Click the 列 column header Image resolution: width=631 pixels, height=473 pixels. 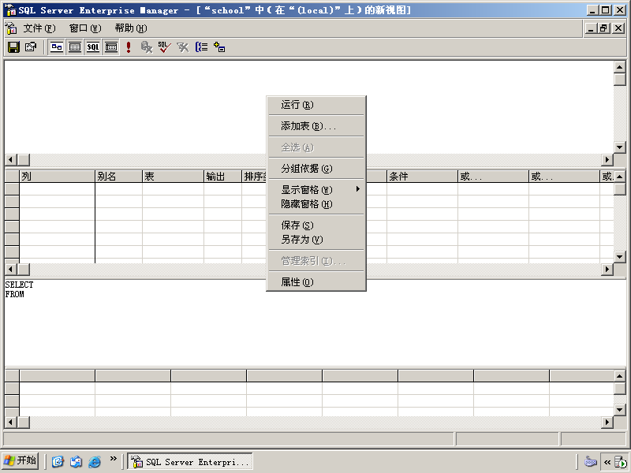coord(57,176)
